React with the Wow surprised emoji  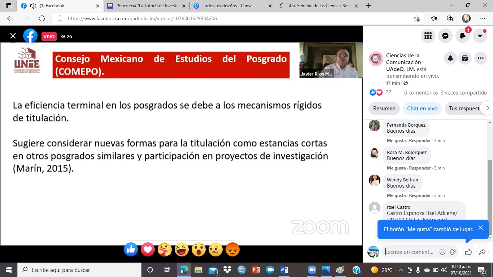point(198,249)
